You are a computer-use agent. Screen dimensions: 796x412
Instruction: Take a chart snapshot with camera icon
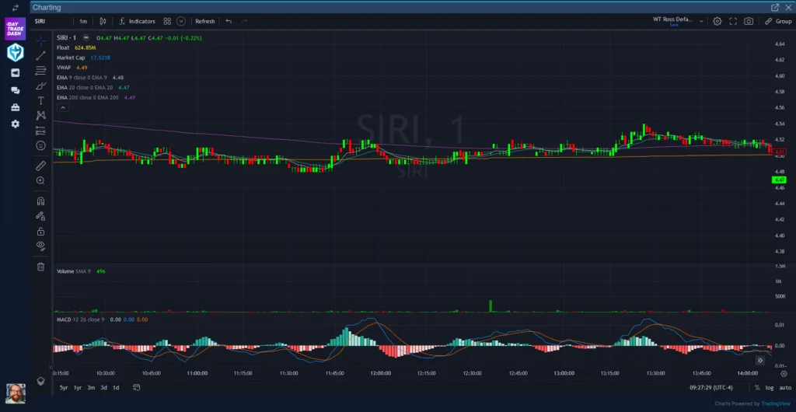(x=749, y=21)
